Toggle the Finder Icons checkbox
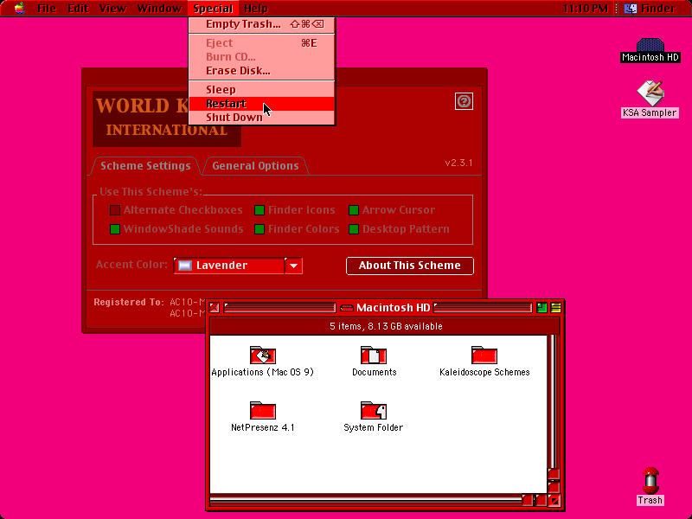The image size is (692, 519). tap(259, 210)
